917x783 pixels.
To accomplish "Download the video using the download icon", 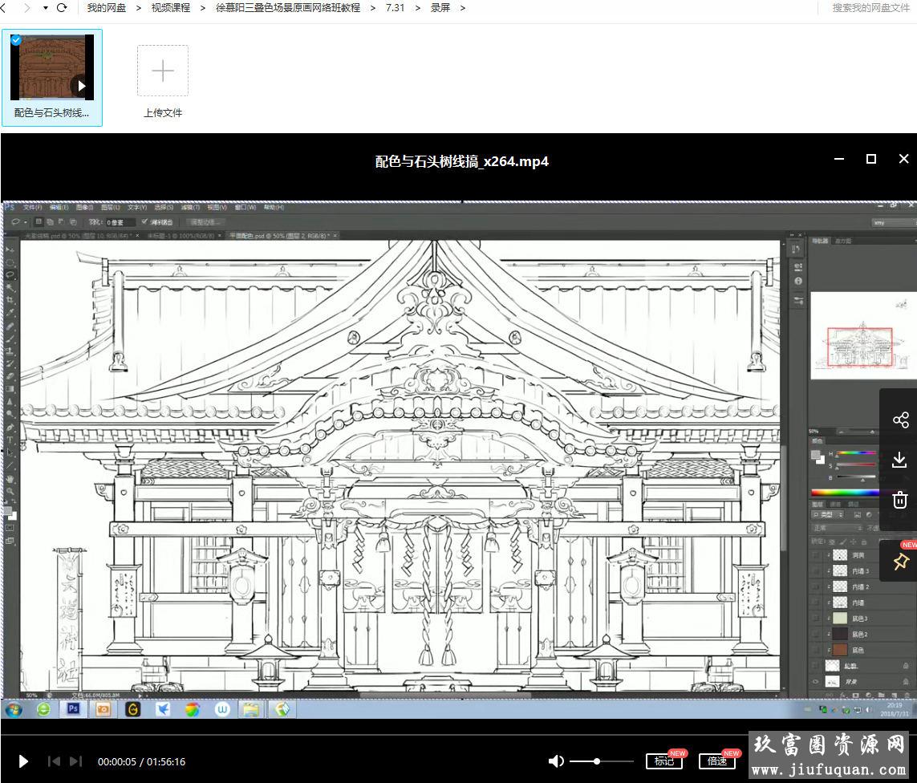I will coord(900,460).
